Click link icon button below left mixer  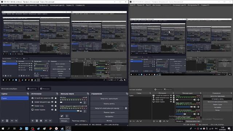click(x=62, y=116)
